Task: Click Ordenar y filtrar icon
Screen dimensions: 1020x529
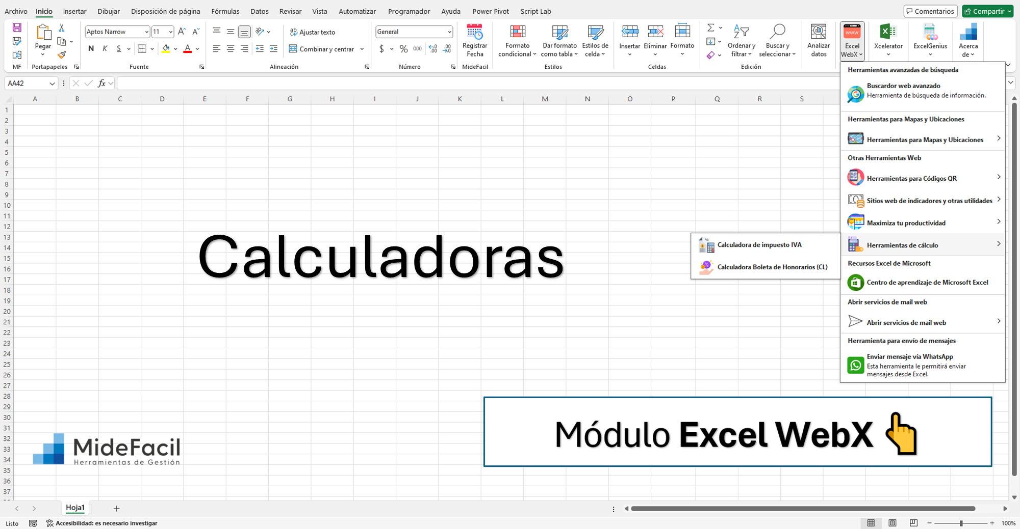Action: click(741, 32)
